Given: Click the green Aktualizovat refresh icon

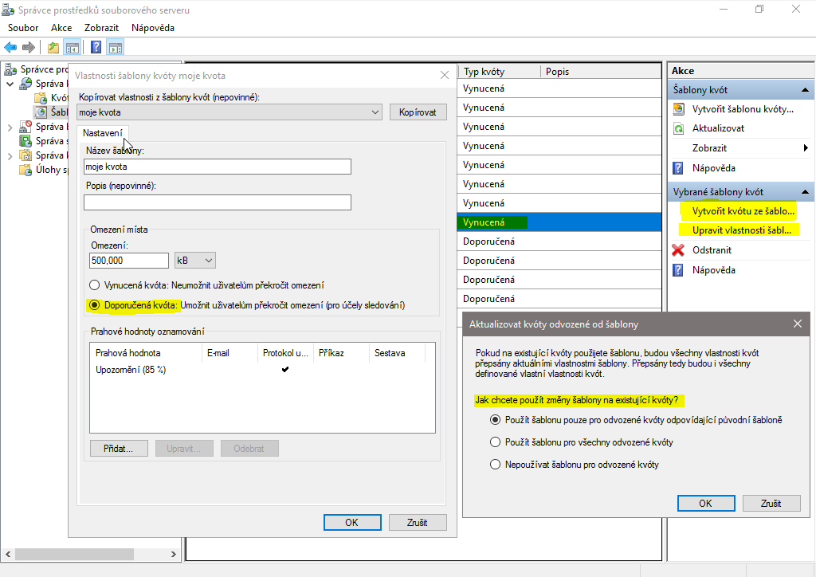Looking at the screenshot, I should (679, 128).
